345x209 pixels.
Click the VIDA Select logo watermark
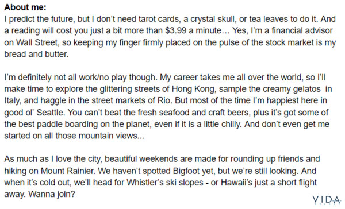[x=327, y=200]
